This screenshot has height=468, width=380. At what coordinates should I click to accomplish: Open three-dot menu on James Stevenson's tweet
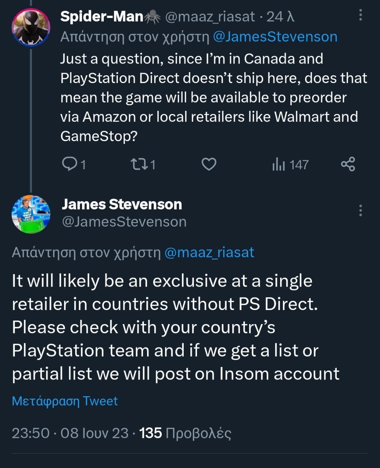tap(360, 211)
